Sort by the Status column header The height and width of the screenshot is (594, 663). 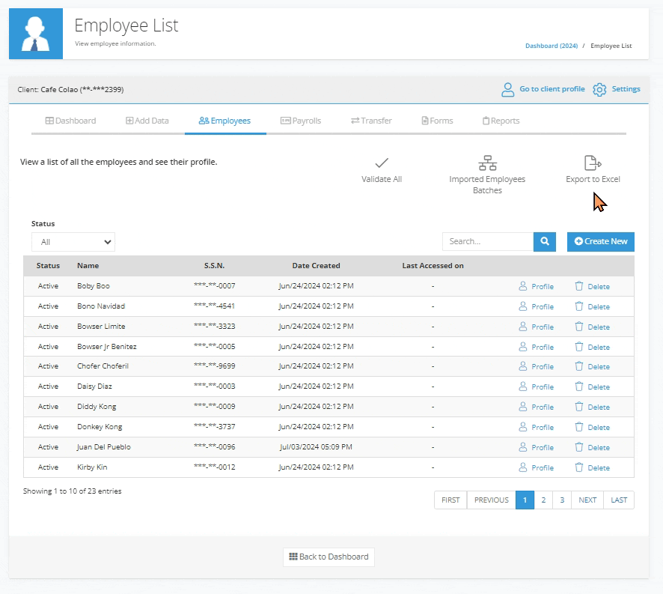[48, 266]
